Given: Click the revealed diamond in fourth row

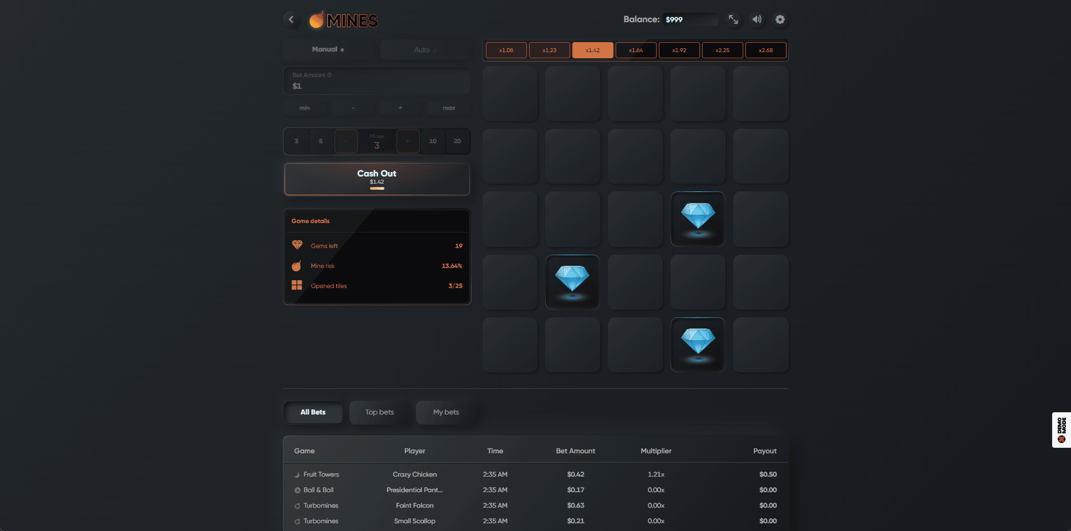Looking at the screenshot, I should pyautogui.click(x=572, y=282).
